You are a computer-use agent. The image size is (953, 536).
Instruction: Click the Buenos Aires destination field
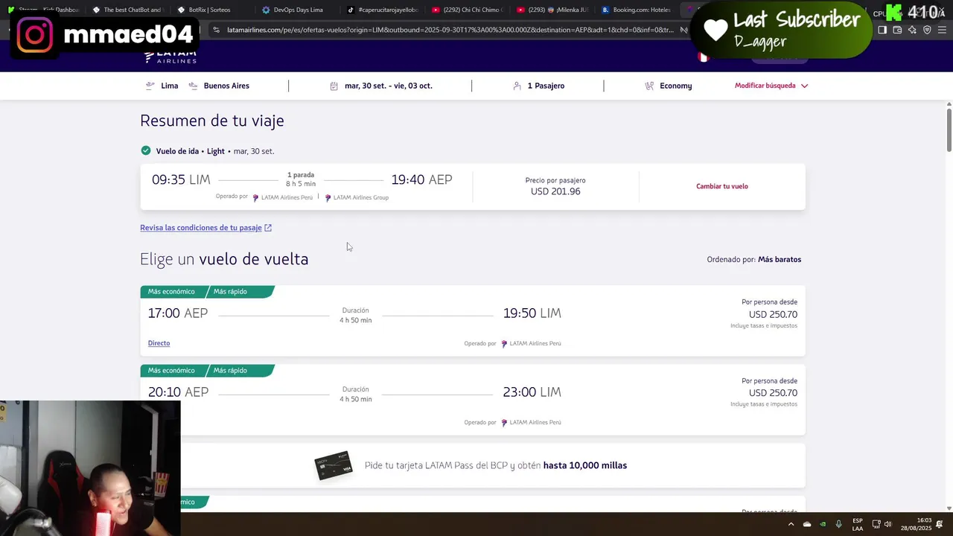[219, 86]
